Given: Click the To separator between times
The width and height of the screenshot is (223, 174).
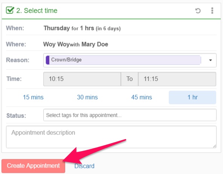Looking at the screenshot, I should (130, 79).
